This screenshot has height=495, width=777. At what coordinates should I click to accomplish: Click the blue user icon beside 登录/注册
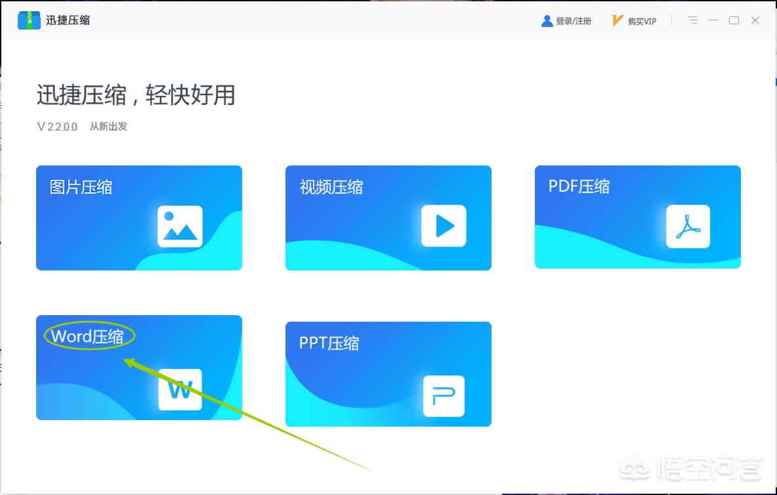(547, 20)
